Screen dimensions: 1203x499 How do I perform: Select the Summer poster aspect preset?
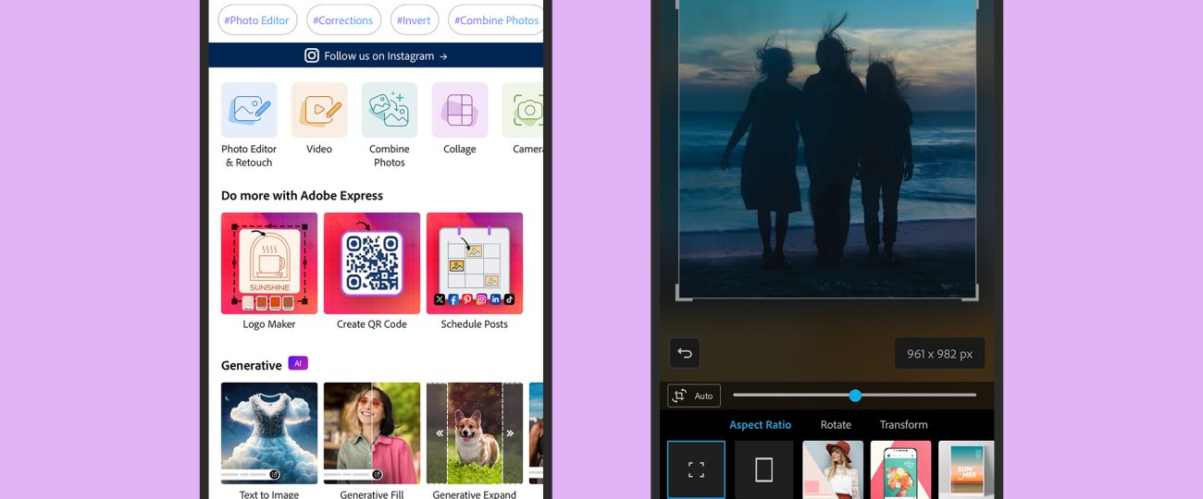pos(966,469)
